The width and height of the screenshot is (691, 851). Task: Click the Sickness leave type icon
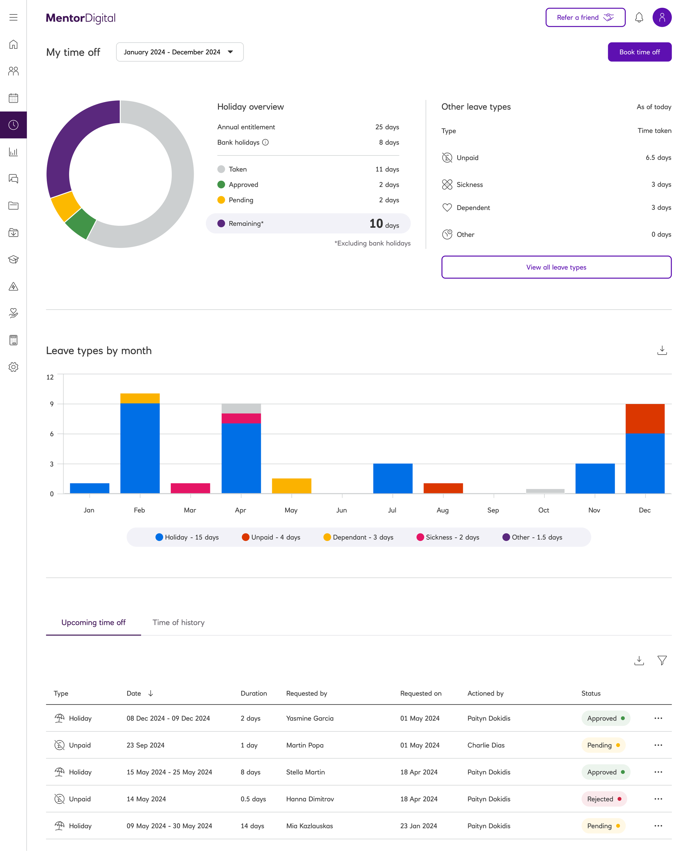pyautogui.click(x=447, y=185)
